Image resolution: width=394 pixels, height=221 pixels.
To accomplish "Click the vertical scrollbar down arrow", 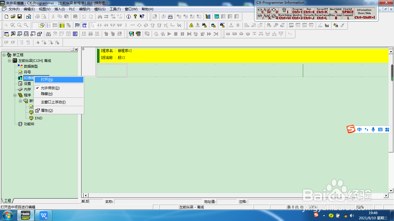I will point(391,190).
